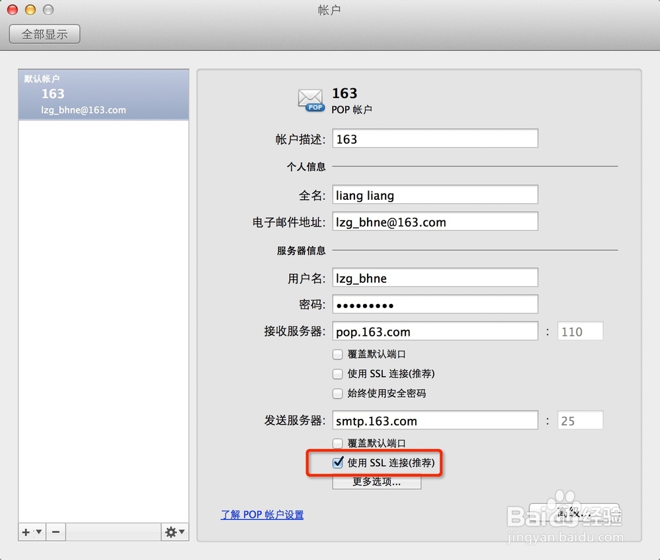660x560 pixels.
Task: Remove account with the minus button
Action: 55,532
